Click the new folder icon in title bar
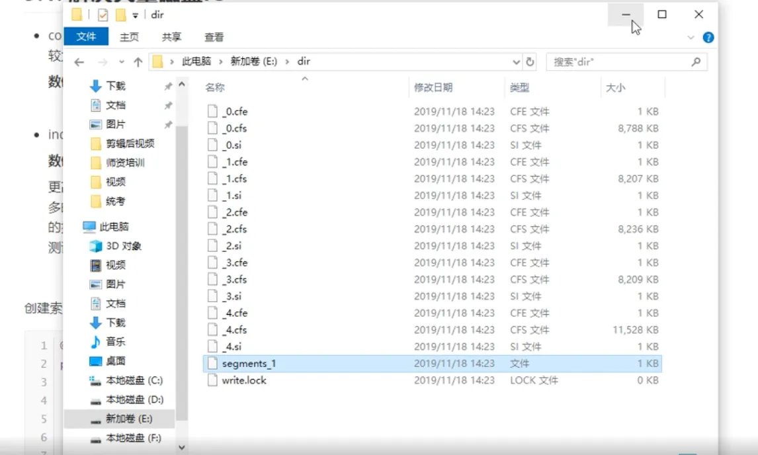 pos(120,15)
